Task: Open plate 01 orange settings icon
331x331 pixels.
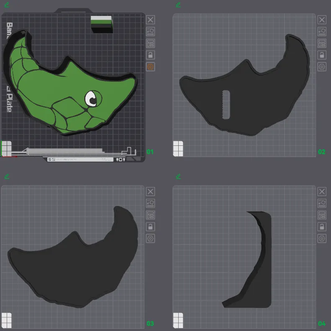Action: pos(150,67)
